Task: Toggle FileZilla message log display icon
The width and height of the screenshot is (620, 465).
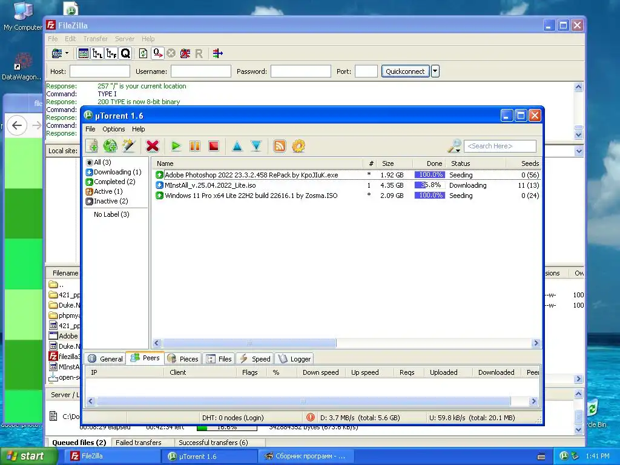Action: click(x=84, y=53)
